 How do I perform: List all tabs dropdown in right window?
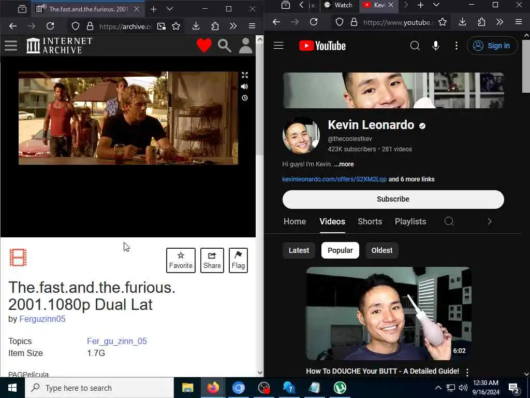[x=436, y=5]
